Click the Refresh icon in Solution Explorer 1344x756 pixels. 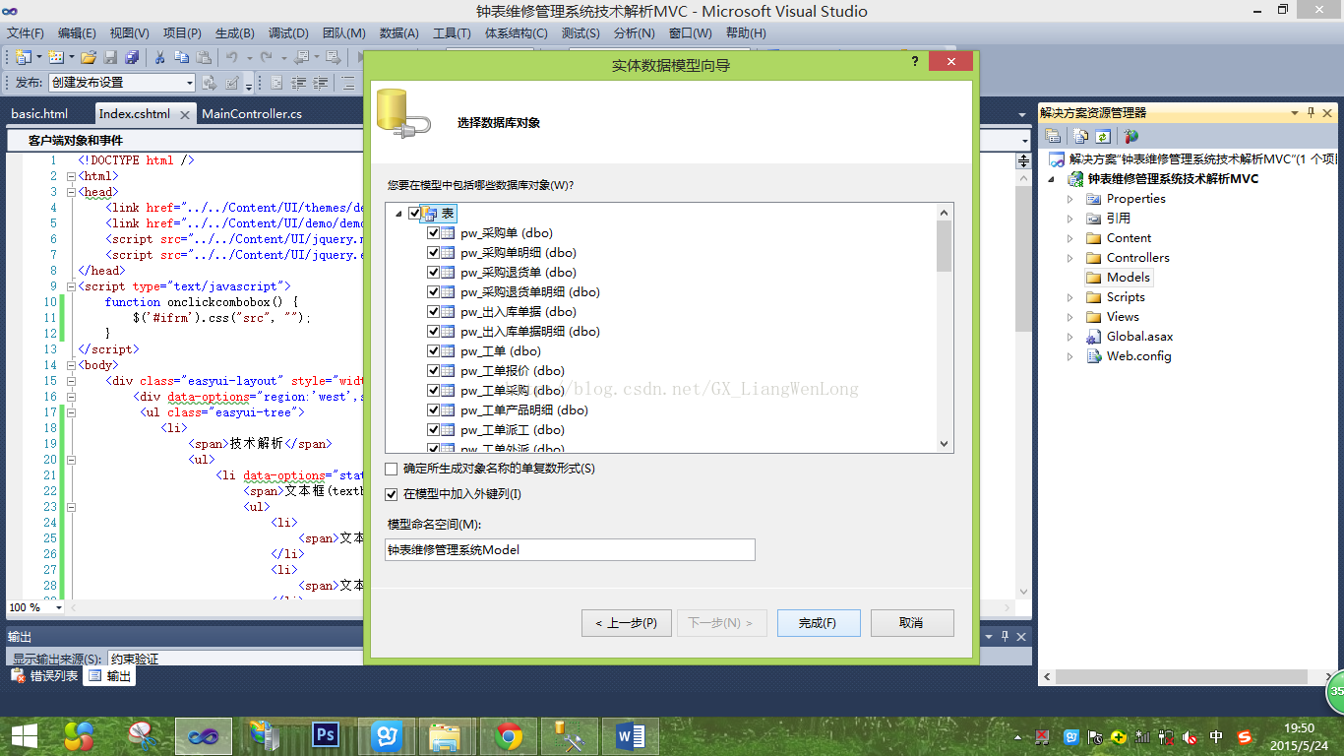coord(1103,136)
